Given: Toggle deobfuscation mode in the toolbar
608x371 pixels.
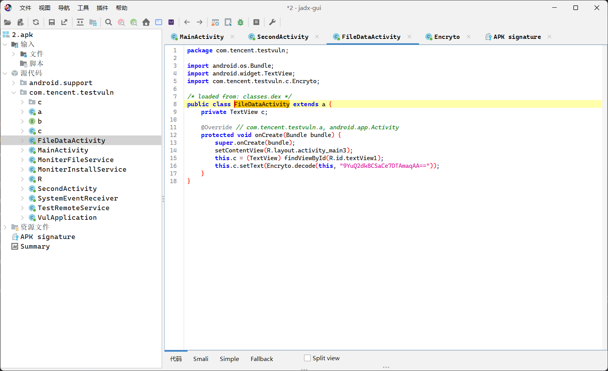Looking at the screenshot, I should [x=215, y=22].
